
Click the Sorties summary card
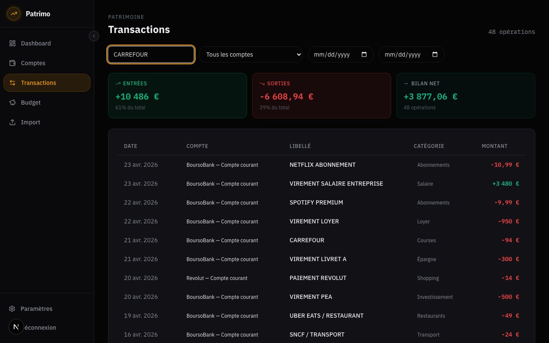click(321, 96)
